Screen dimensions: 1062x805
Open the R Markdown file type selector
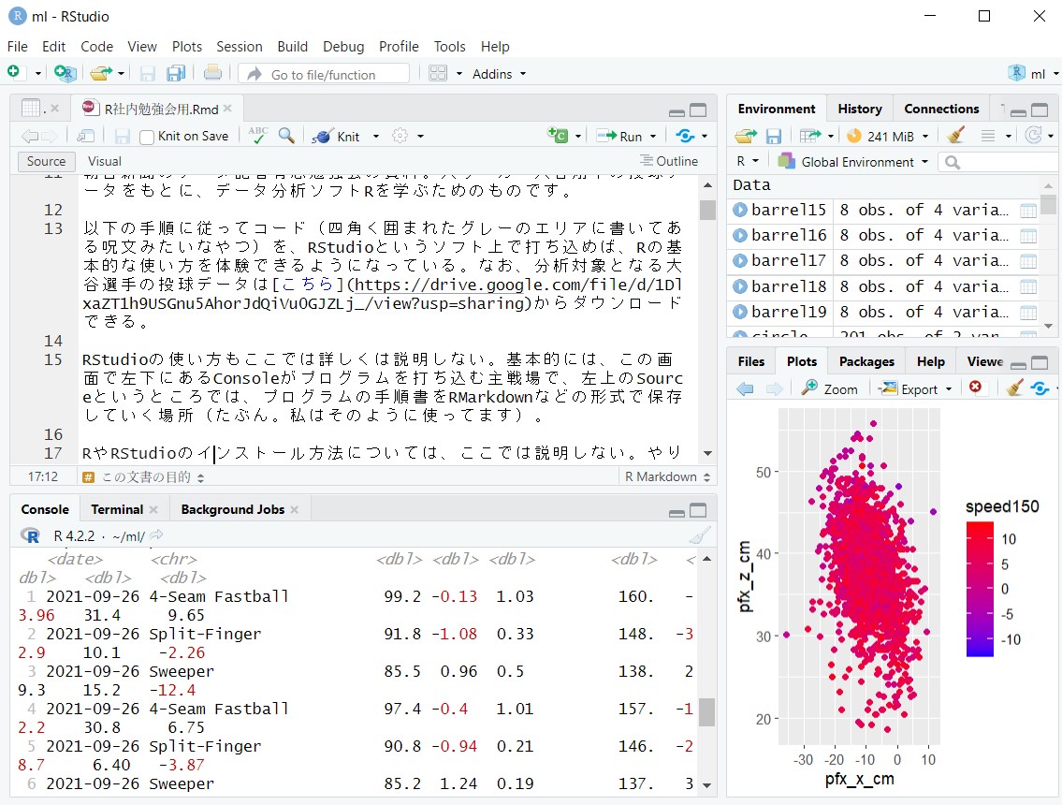point(667,477)
